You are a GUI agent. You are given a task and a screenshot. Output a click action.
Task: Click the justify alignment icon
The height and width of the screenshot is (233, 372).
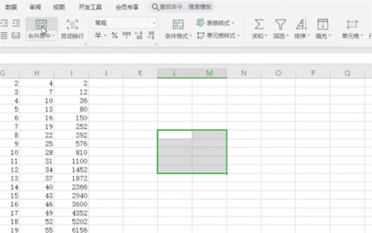(x=4, y=35)
